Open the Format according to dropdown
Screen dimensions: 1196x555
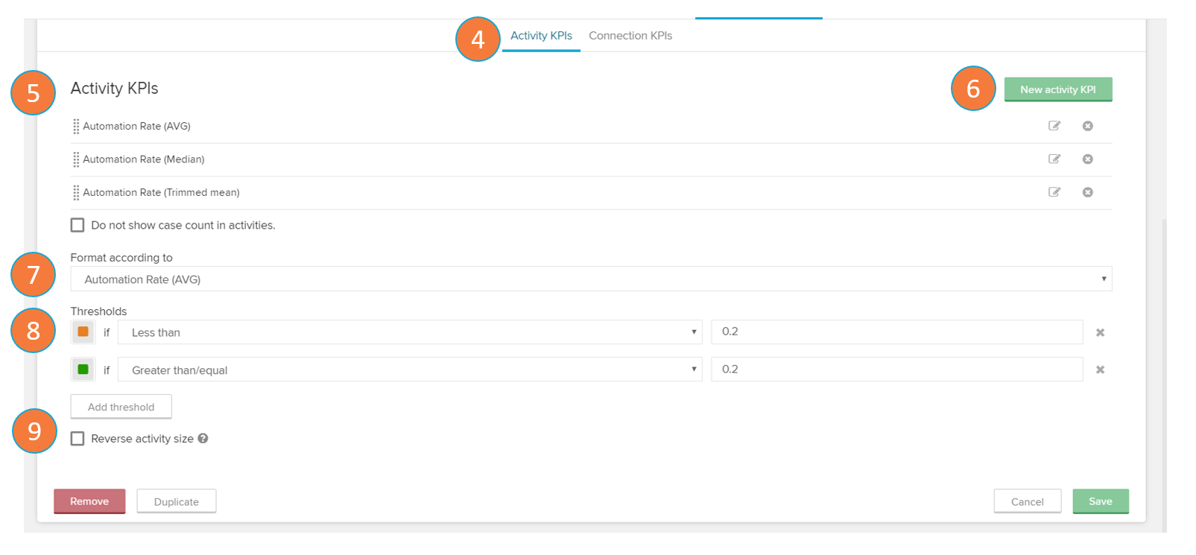click(590, 279)
